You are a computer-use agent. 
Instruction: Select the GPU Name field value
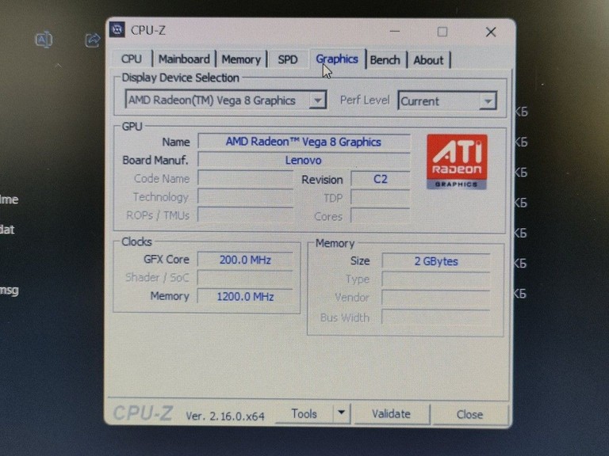coord(304,142)
